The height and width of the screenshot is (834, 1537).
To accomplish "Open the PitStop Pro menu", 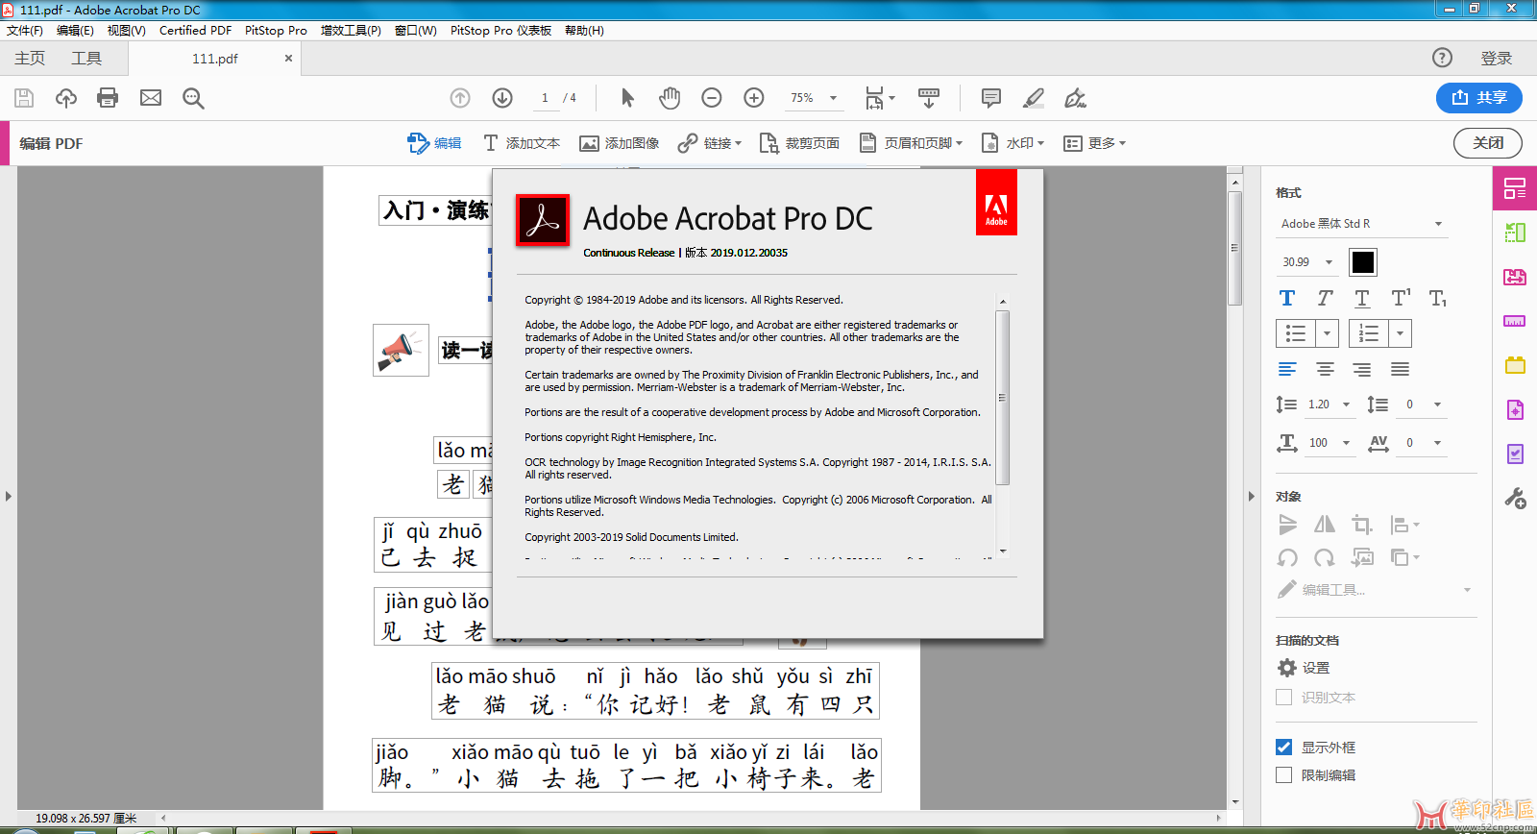I will pyautogui.click(x=276, y=31).
